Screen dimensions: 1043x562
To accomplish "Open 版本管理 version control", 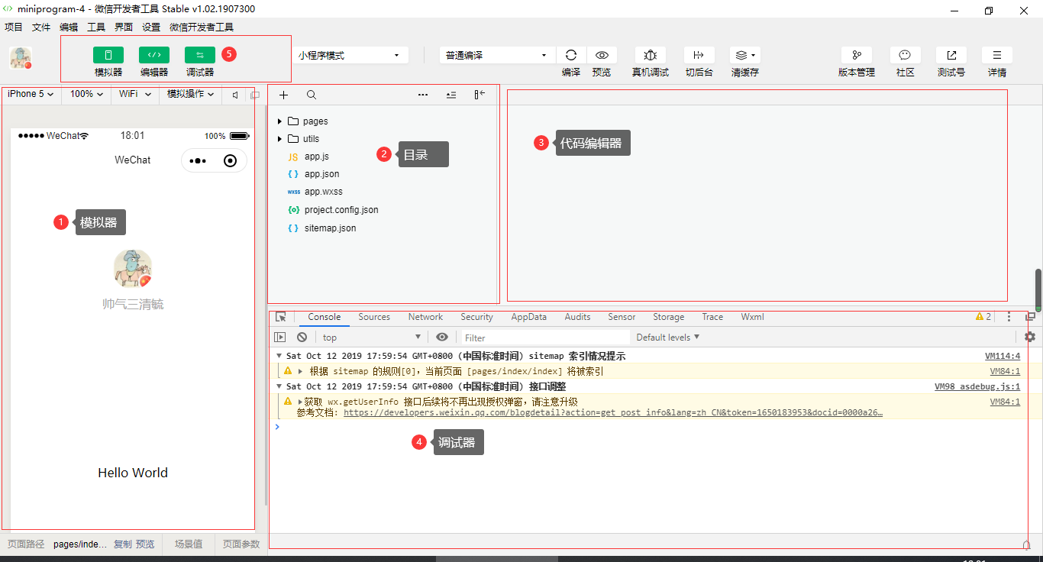I will [857, 55].
